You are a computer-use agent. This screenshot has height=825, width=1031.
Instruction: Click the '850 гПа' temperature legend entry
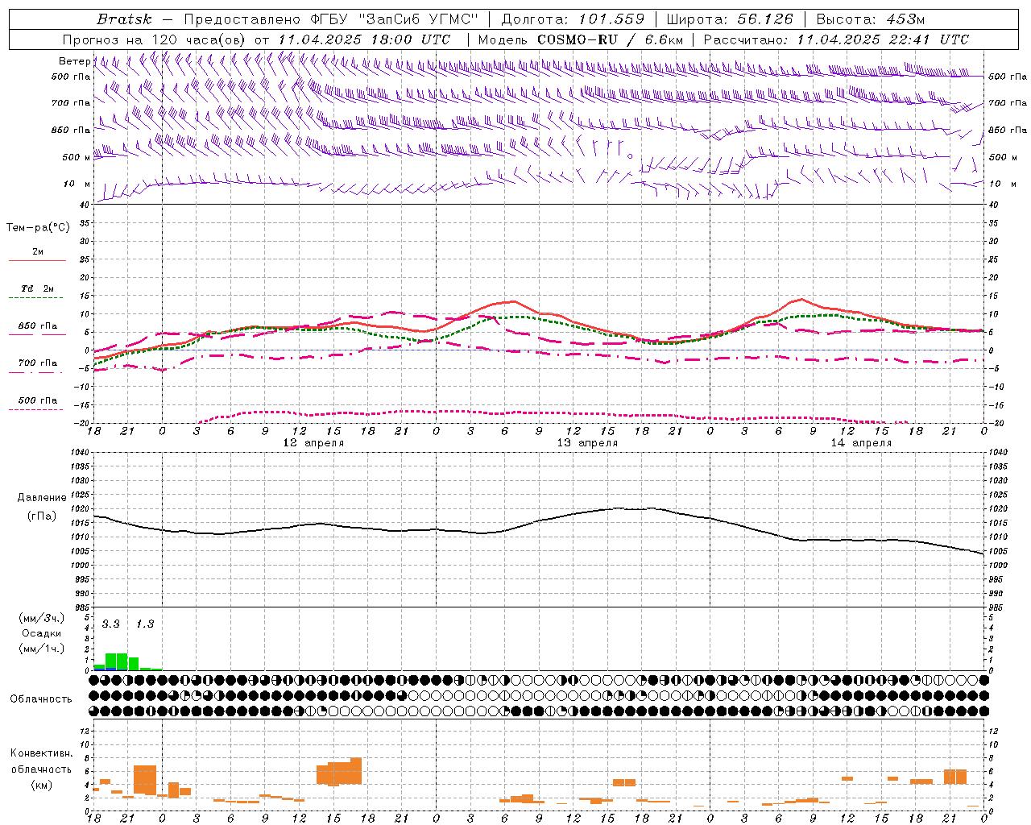(x=37, y=326)
